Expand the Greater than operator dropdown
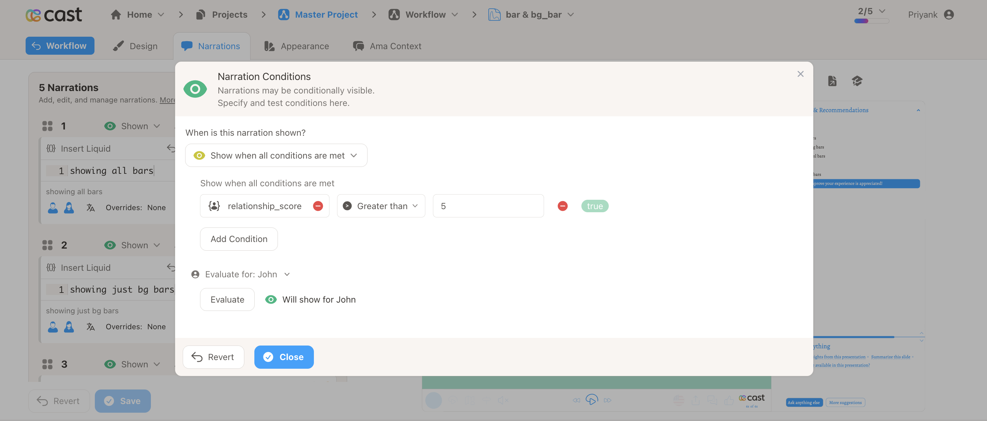Image resolution: width=987 pixels, height=421 pixels. click(381, 206)
